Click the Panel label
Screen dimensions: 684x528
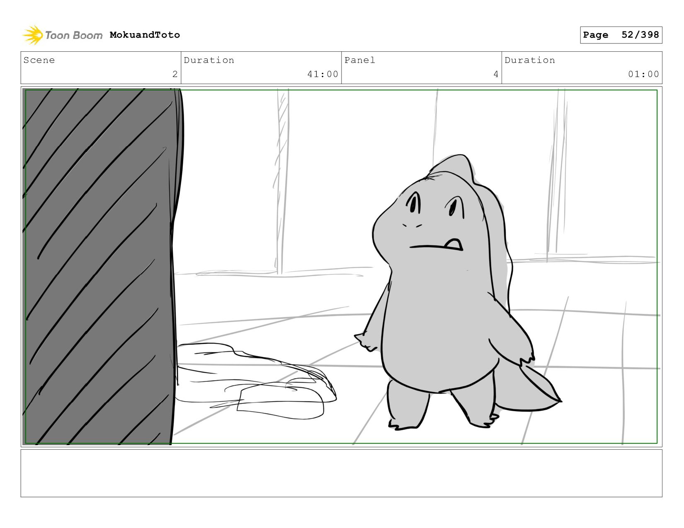point(360,60)
